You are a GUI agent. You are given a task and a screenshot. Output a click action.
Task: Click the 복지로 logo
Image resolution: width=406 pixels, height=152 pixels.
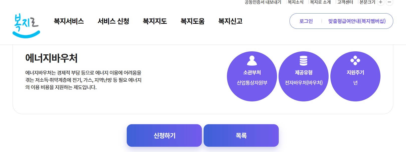(26, 24)
